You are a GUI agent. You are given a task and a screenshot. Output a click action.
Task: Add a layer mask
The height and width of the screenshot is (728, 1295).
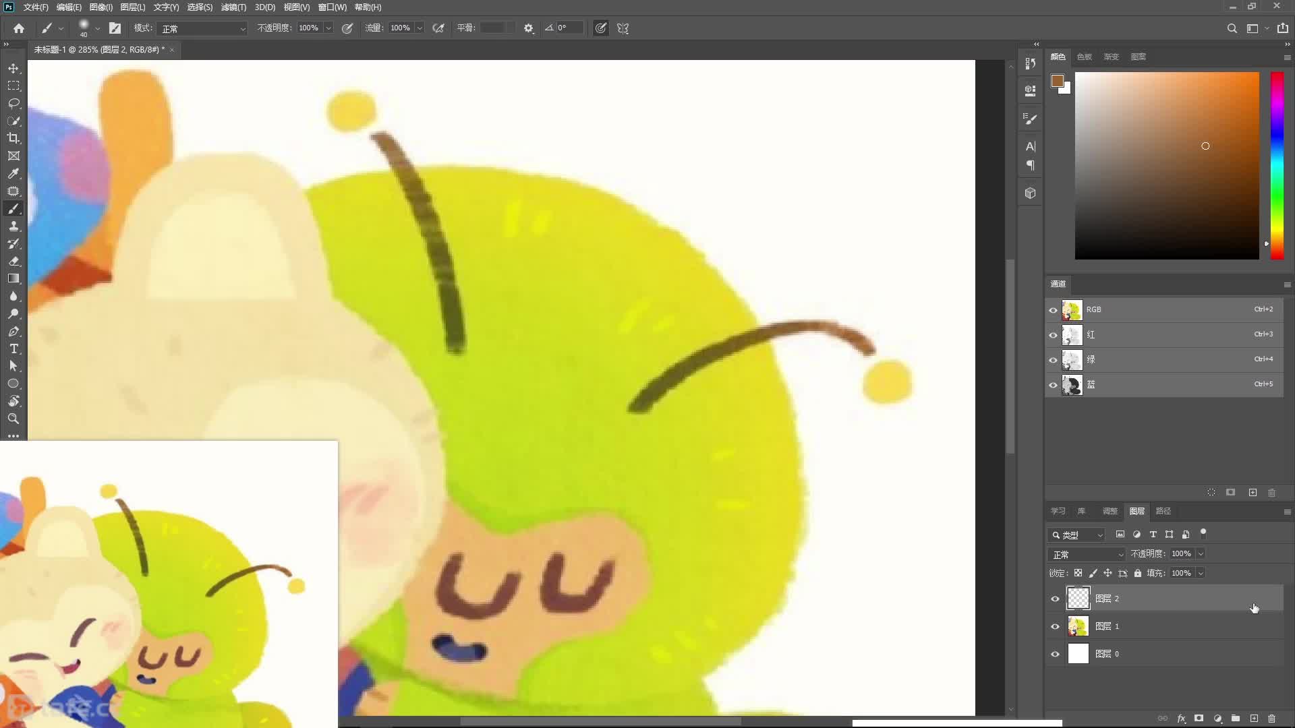(x=1199, y=719)
